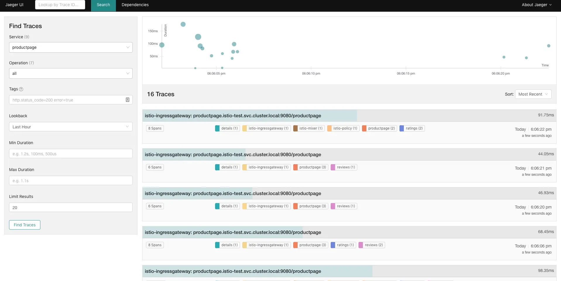Focus the Lookup by Trace ID field

pyautogui.click(x=60, y=5)
